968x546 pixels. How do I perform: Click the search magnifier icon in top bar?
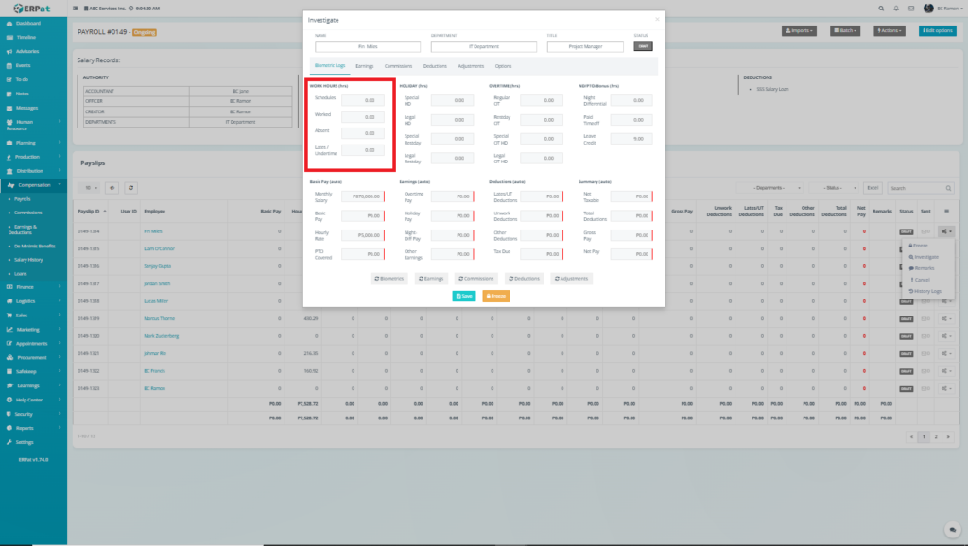[x=881, y=8]
